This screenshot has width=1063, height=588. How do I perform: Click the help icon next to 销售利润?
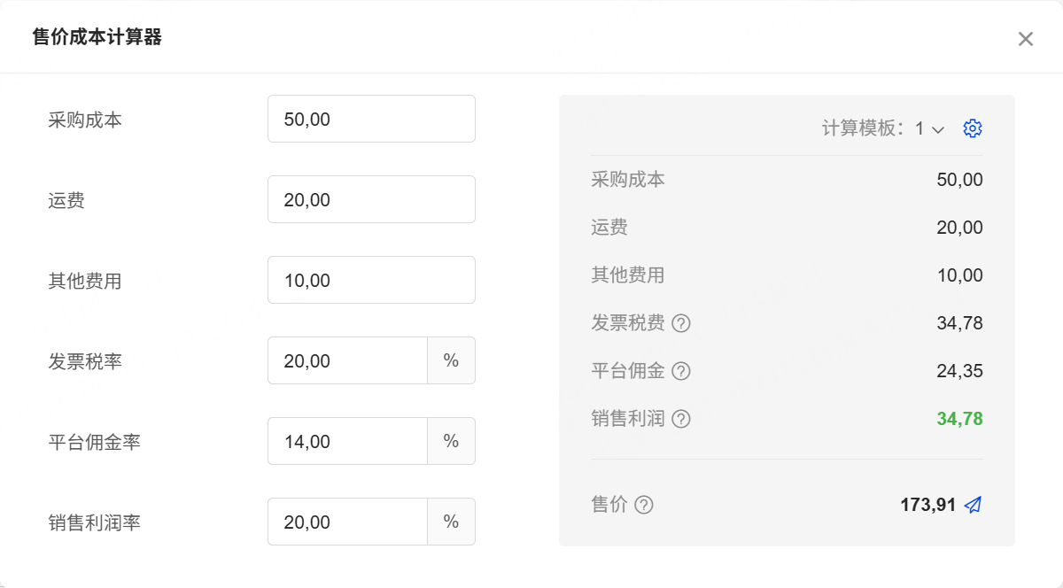click(681, 419)
